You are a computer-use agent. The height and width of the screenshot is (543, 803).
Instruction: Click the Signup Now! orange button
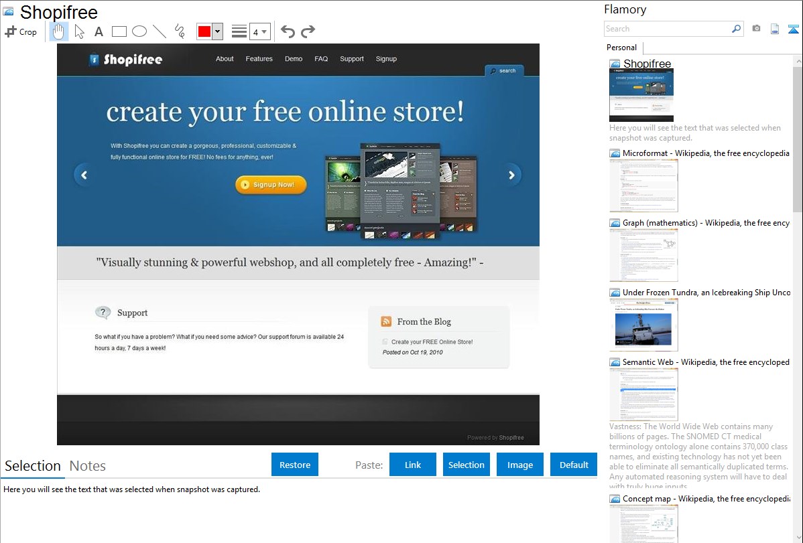271,185
